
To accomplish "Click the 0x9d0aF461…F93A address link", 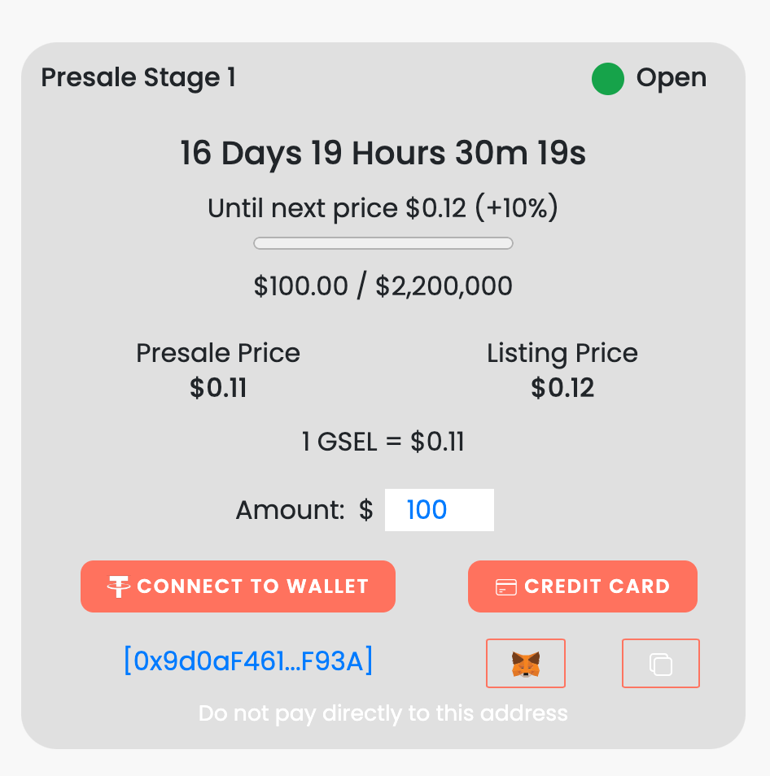I will coord(247,661).
